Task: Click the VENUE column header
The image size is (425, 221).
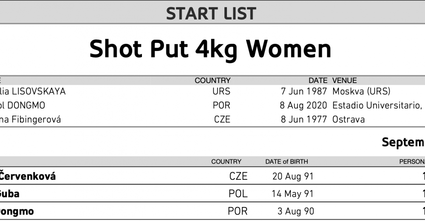Action: (345, 80)
